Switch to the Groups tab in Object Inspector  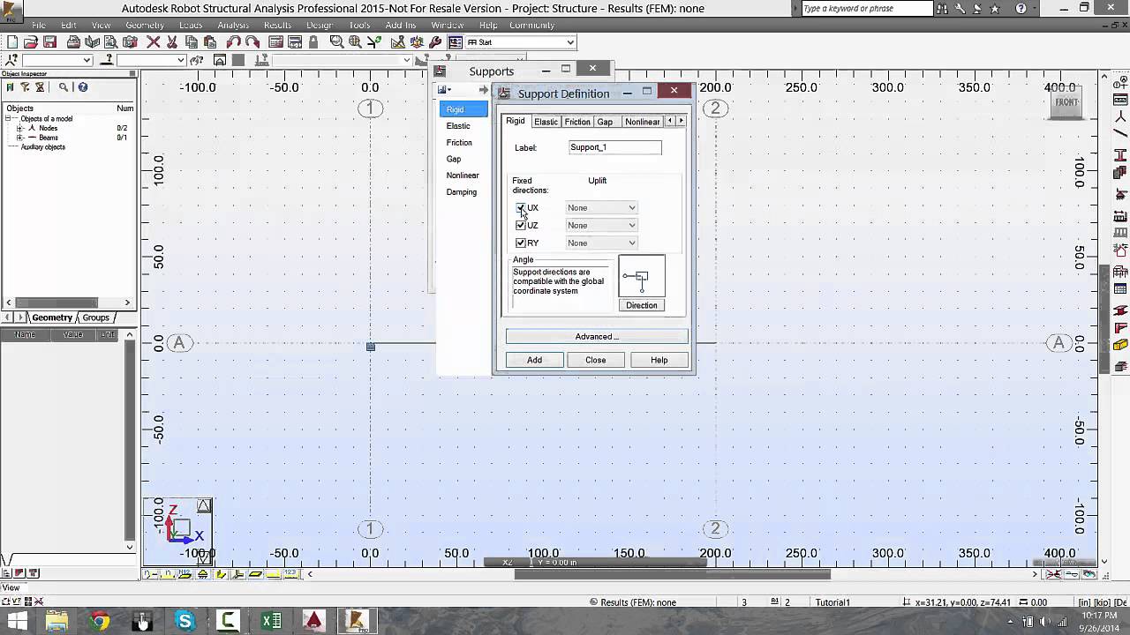click(x=96, y=317)
